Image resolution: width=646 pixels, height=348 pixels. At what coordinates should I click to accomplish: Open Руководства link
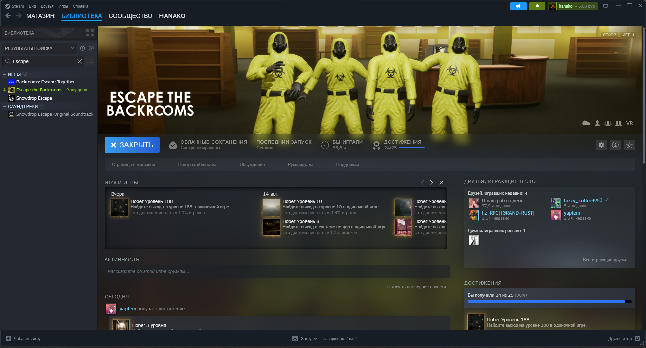point(300,165)
